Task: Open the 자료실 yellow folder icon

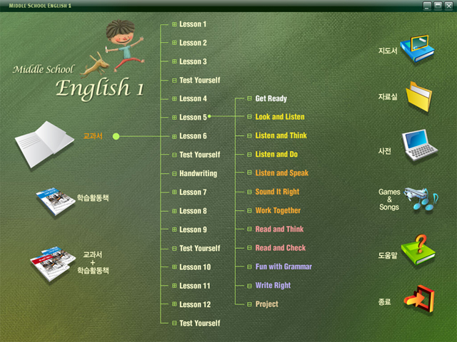Action: [x=419, y=97]
